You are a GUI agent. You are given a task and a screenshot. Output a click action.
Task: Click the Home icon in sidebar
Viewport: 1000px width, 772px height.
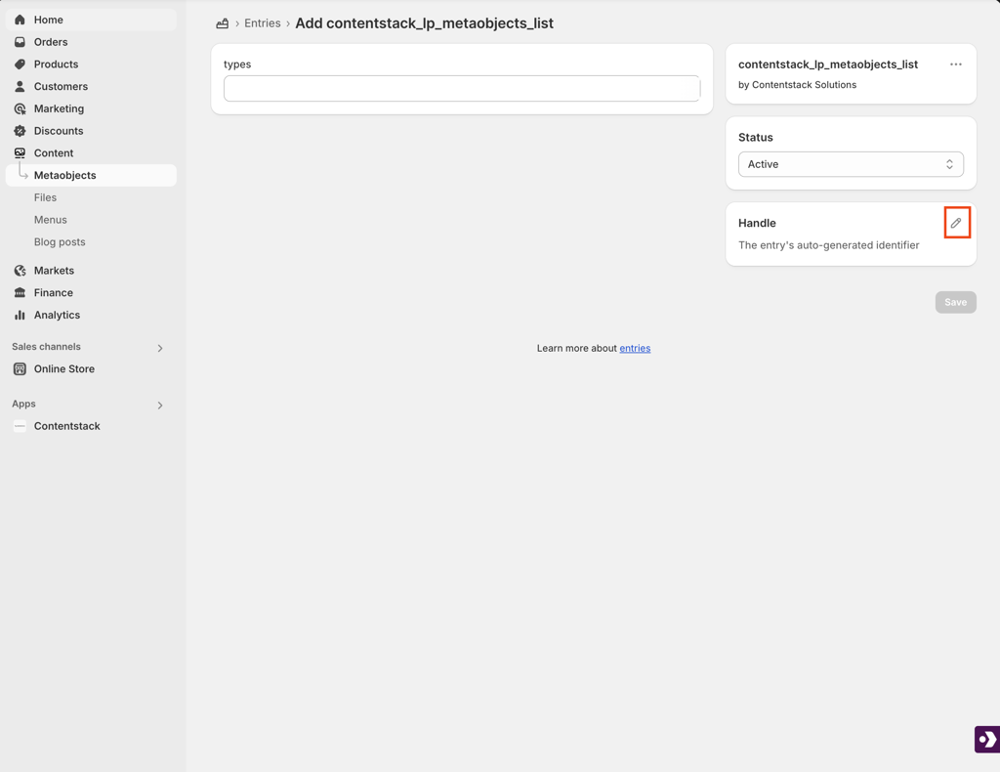pos(20,20)
